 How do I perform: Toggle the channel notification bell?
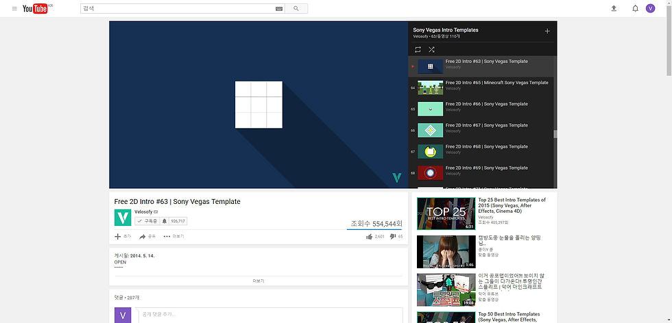click(x=164, y=221)
